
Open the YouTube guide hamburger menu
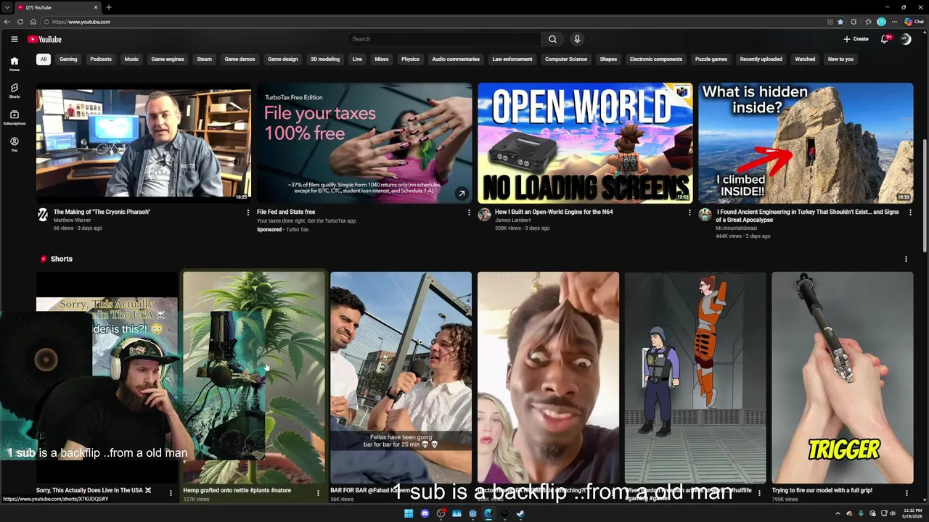tap(14, 39)
